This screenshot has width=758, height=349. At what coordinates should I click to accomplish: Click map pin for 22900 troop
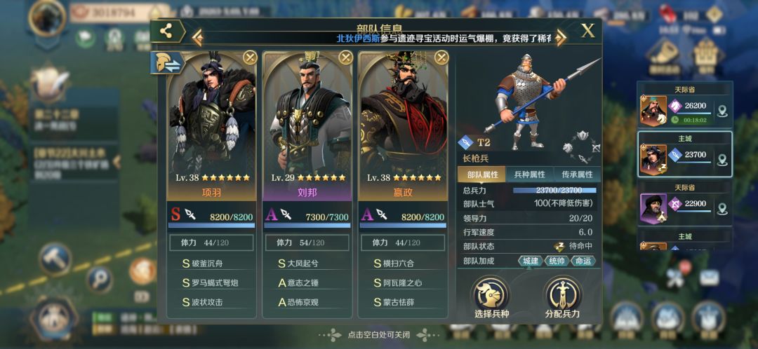click(x=723, y=209)
